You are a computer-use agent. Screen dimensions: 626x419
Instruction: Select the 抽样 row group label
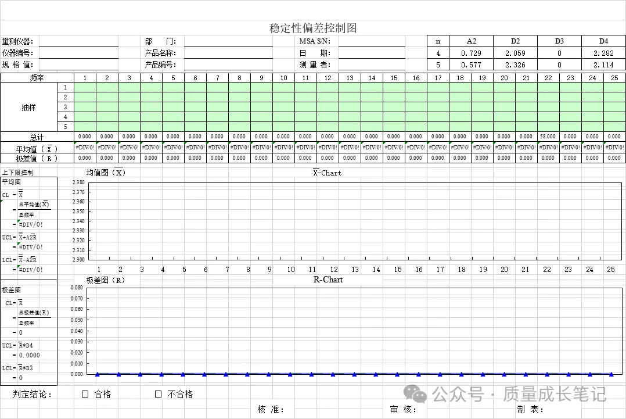29,108
